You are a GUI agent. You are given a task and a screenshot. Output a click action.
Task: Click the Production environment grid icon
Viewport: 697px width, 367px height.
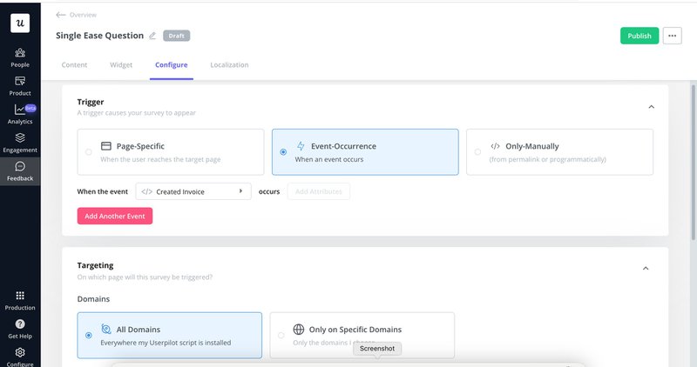(20, 300)
